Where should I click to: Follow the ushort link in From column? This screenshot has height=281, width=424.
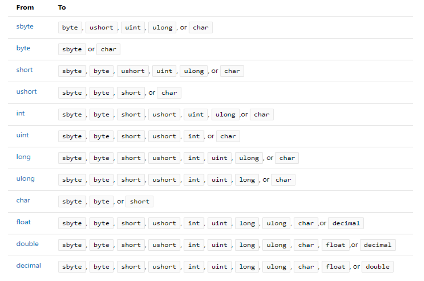(x=27, y=92)
